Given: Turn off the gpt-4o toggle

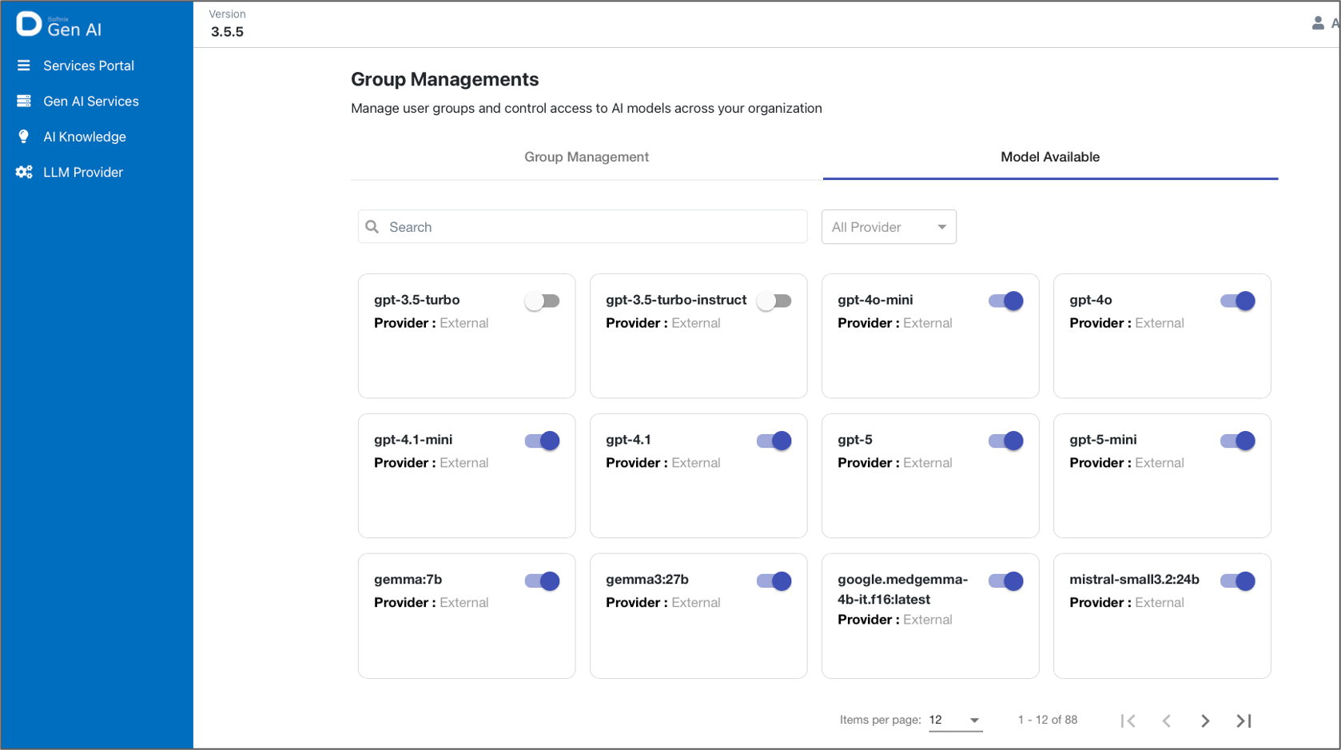Looking at the screenshot, I should pos(1237,301).
